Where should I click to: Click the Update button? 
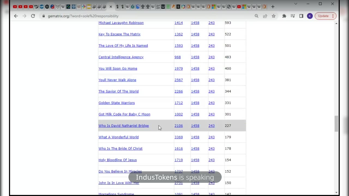click(x=323, y=16)
